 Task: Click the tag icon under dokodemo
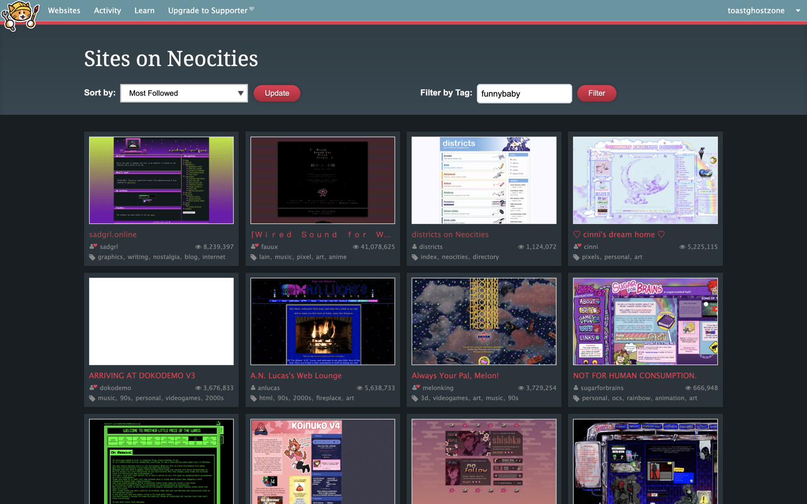coord(92,398)
